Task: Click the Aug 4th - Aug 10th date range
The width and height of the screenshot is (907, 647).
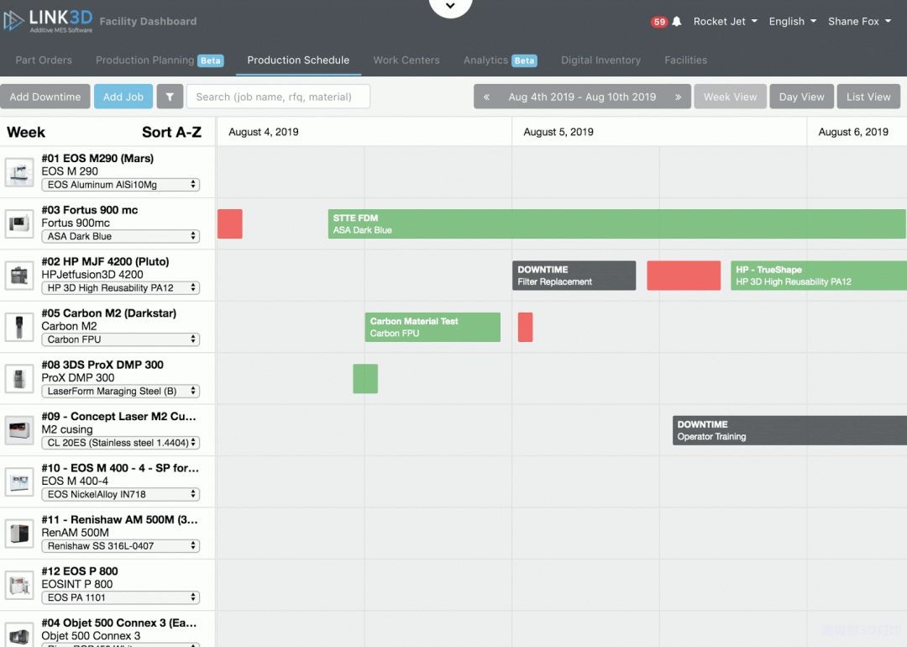Action: click(582, 97)
